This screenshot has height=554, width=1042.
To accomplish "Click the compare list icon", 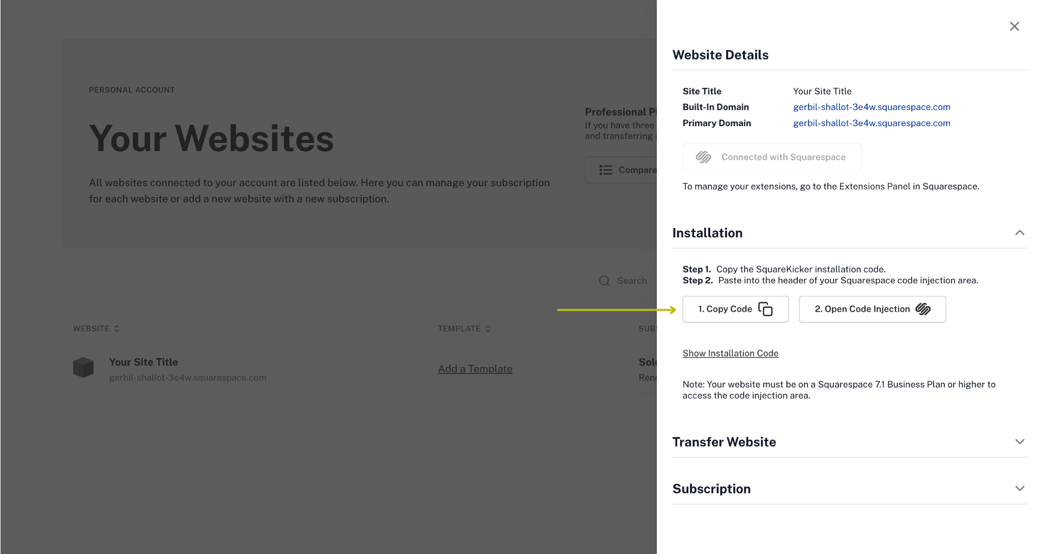I will click(x=605, y=170).
